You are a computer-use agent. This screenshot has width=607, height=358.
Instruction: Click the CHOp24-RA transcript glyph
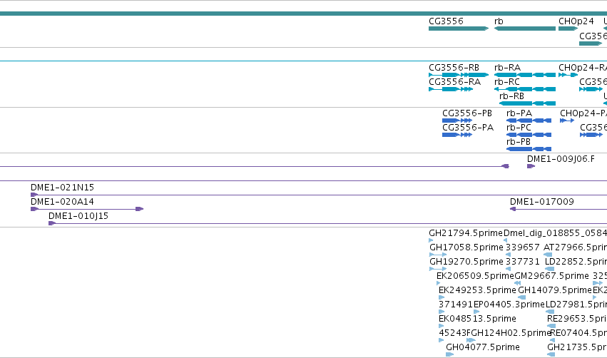[x=568, y=75]
